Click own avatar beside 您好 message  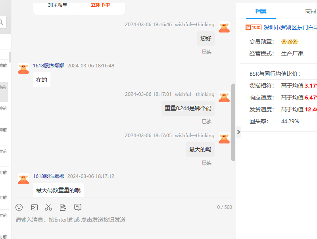pos(224,27)
